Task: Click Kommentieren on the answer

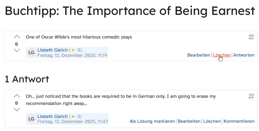Action: (x=239, y=121)
